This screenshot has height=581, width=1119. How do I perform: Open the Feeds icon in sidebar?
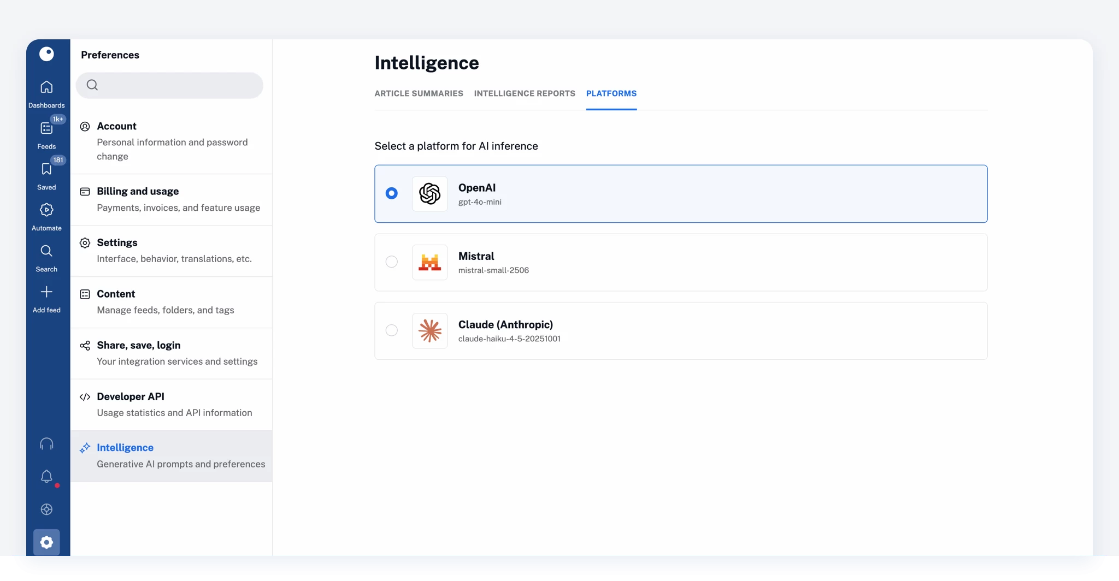pyautogui.click(x=46, y=129)
